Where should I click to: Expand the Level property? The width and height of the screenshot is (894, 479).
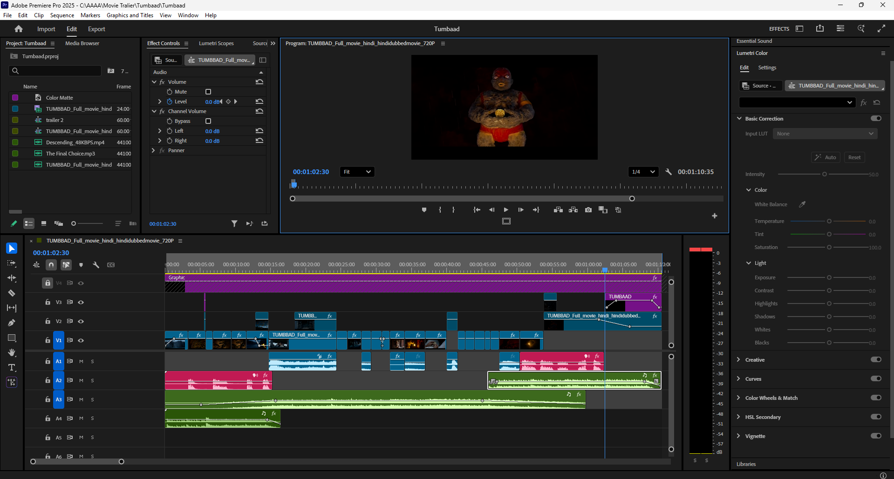(x=160, y=101)
